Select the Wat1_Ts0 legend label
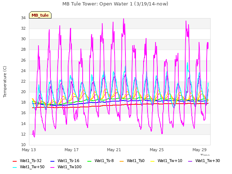Viewport: 232px width, 174px height. click(x=136, y=161)
